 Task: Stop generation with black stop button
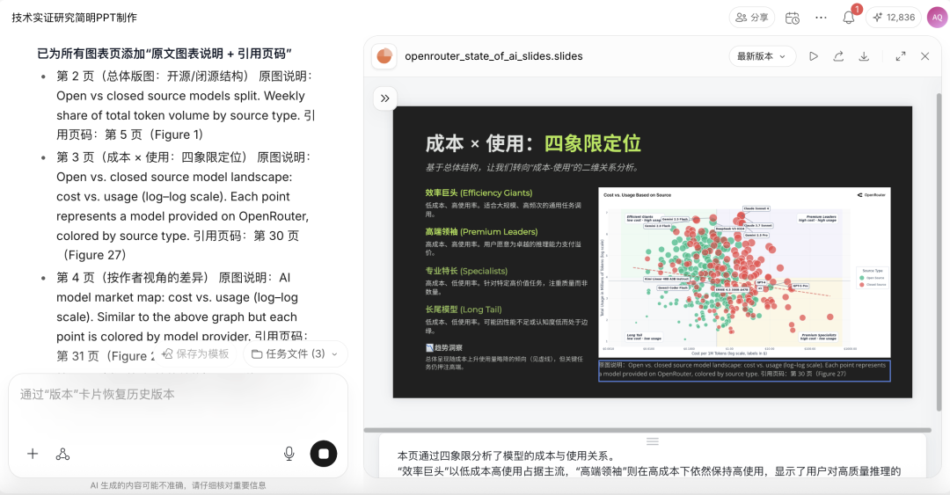point(324,454)
